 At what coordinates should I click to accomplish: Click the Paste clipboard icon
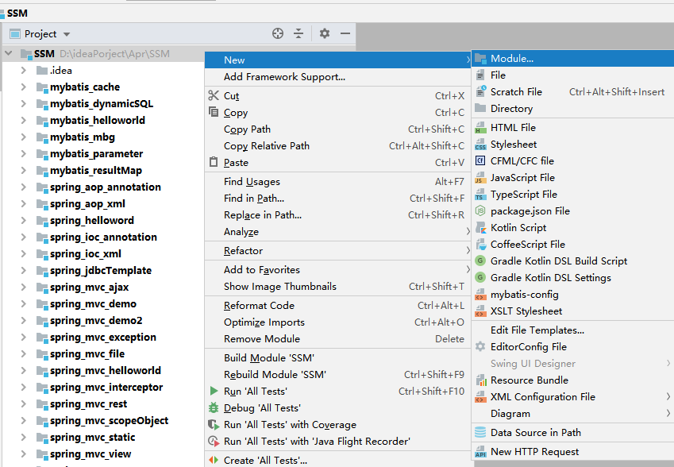tap(214, 162)
